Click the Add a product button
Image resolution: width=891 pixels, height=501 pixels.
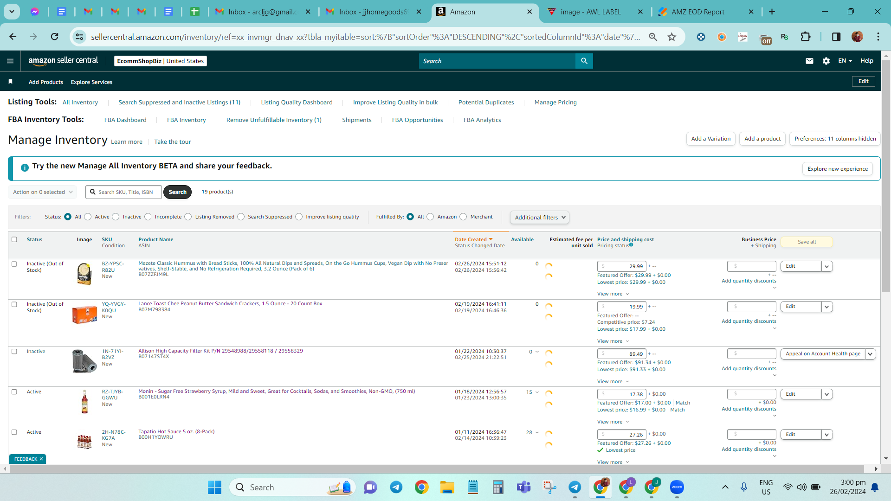pyautogui.click(x=762, y=139)
